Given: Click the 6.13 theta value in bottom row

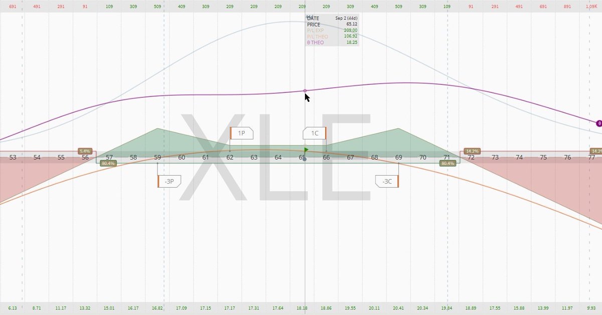Looking at the screenshot, I should point(13,308).
